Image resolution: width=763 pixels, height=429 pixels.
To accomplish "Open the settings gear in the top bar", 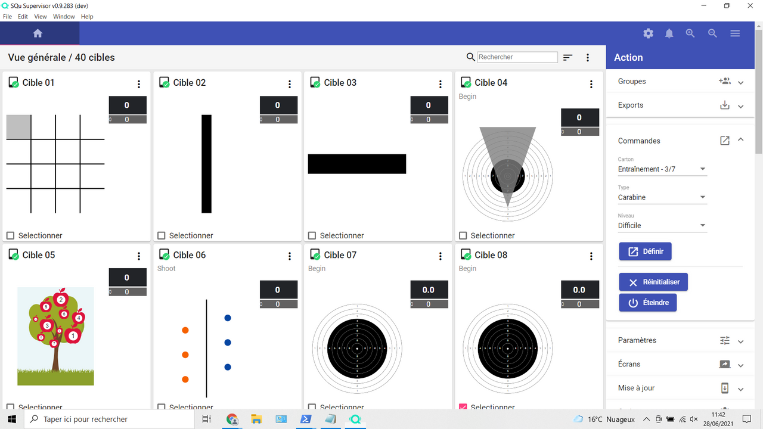I will click(x=648, y=33).
